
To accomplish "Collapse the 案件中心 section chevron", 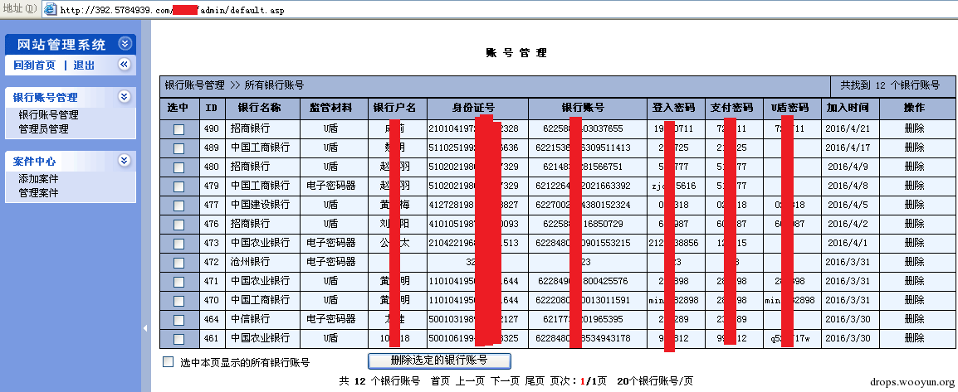I will 125,160.
